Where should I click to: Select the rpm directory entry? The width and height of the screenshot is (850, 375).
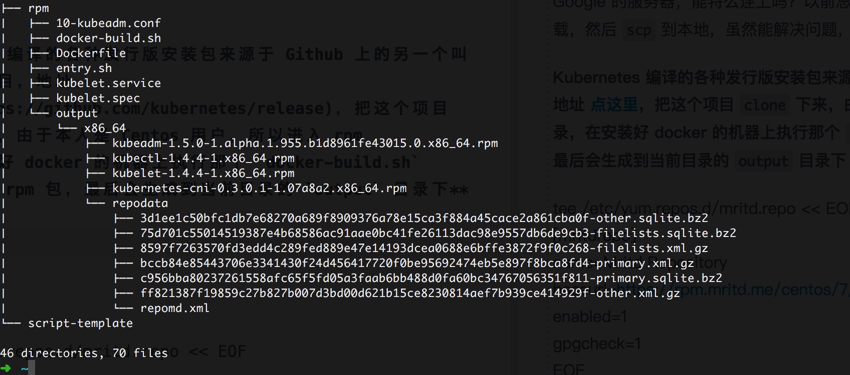point(39,8)
